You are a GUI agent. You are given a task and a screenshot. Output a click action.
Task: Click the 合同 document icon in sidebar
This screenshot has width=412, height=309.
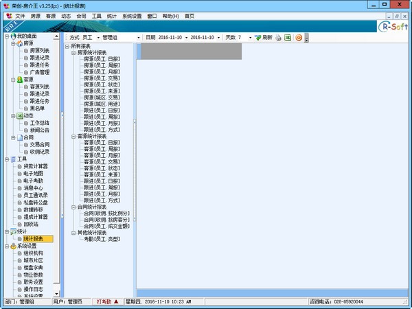(18, 137)
